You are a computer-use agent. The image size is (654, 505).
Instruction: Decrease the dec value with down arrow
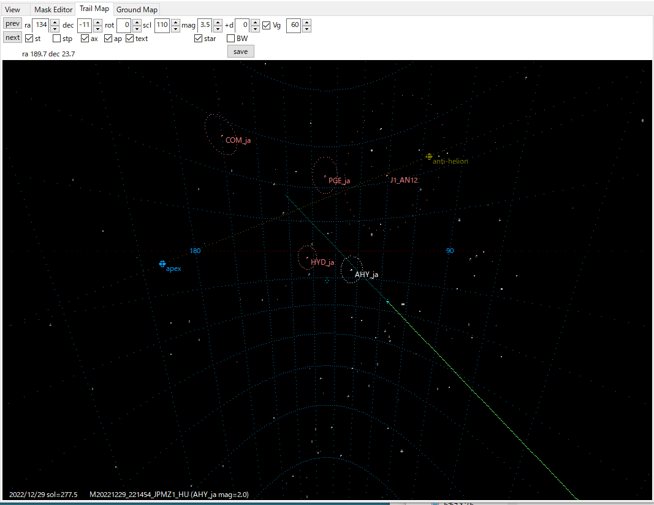click(97, 29)
